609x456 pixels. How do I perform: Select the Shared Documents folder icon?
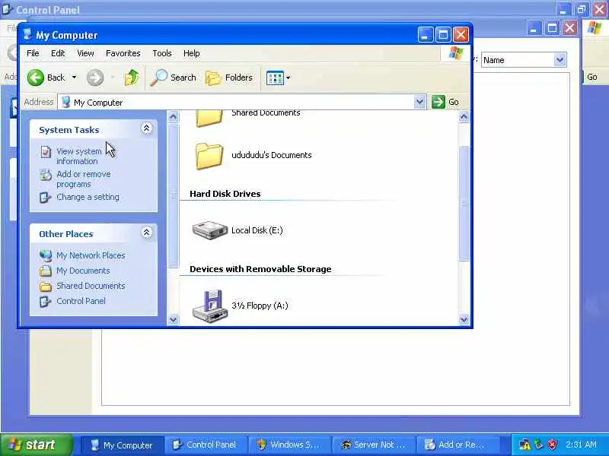point(209,118)
